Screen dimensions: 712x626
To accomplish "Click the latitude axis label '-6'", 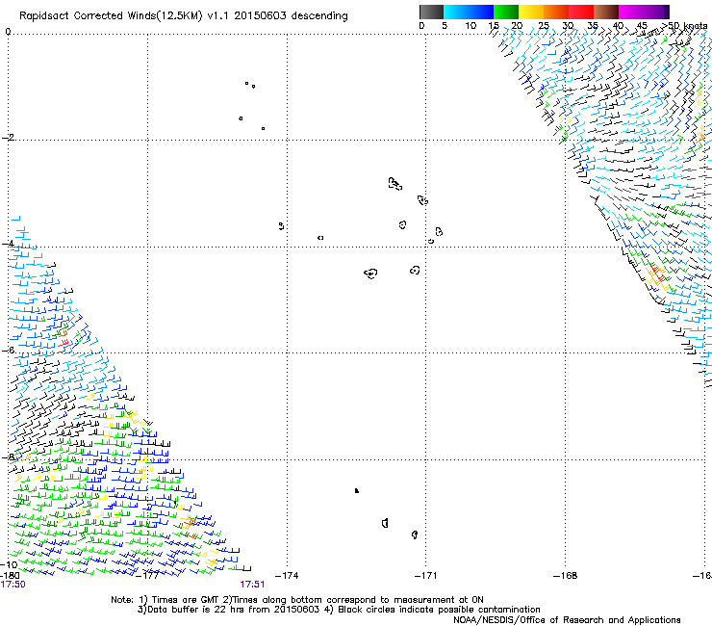I will tap(8, 350).
